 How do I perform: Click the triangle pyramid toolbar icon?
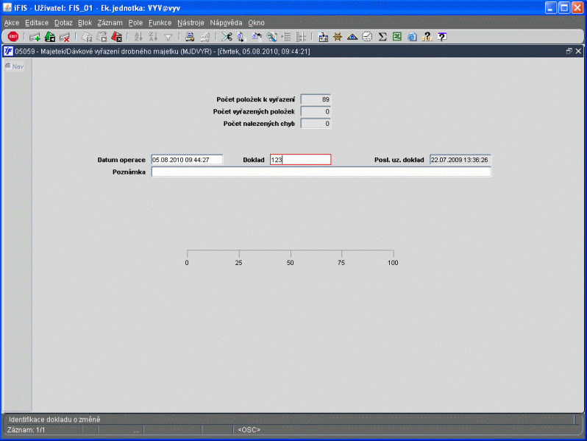(x=352, y=37)
